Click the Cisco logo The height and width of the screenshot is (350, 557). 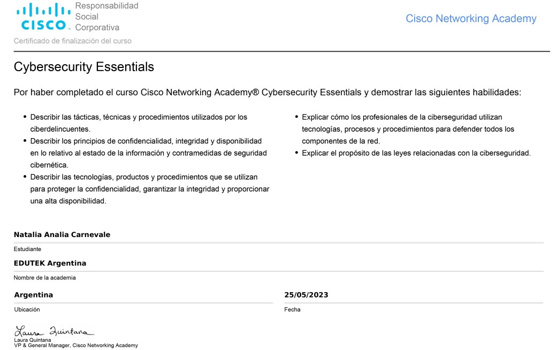click(x=43, y=17)
